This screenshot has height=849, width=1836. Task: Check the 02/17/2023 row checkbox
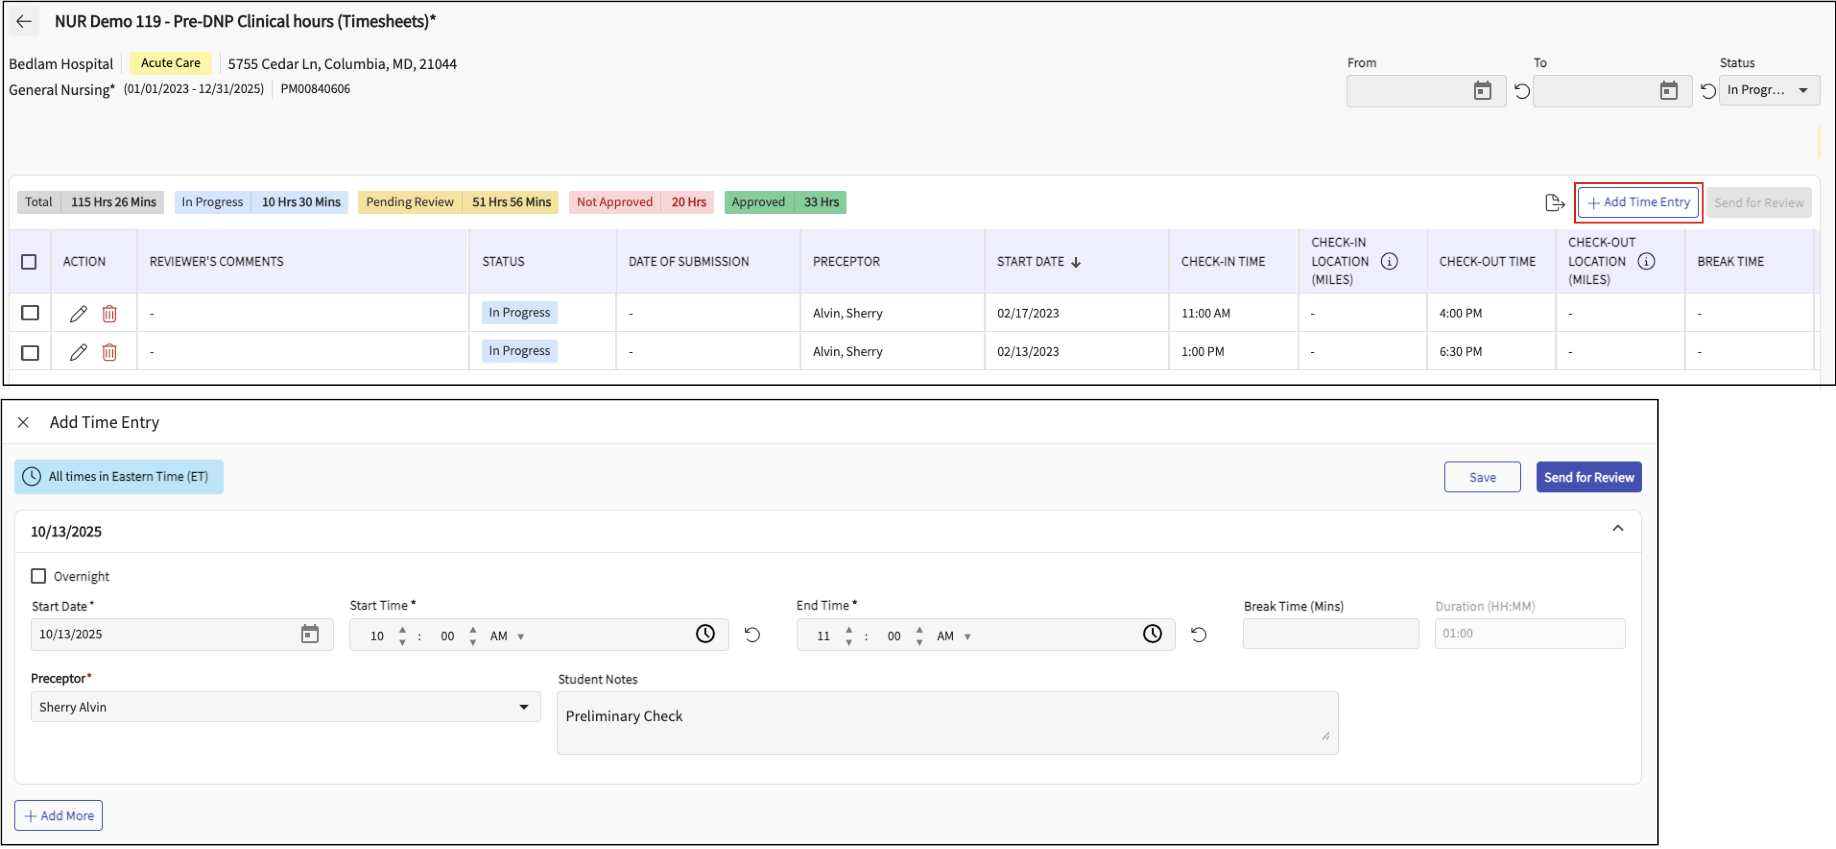pos(30,313)
